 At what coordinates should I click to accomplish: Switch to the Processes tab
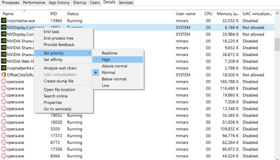point(10,3)
